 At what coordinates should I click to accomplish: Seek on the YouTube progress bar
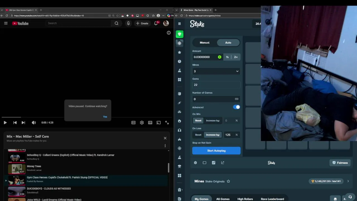click(87, 117)
